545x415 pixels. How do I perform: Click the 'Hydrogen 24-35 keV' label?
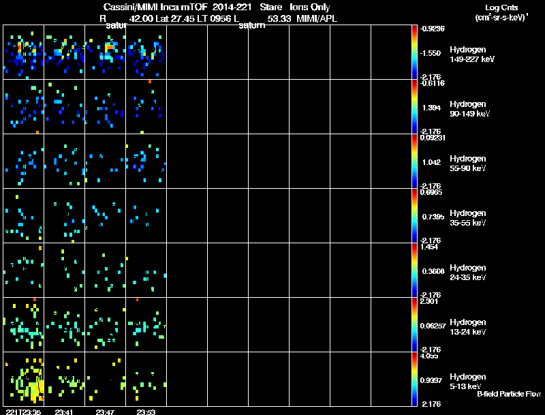coord(468,273)
